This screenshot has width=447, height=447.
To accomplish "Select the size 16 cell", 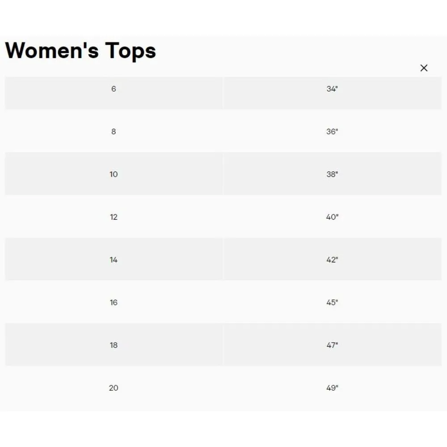I will tap(114, 303).
